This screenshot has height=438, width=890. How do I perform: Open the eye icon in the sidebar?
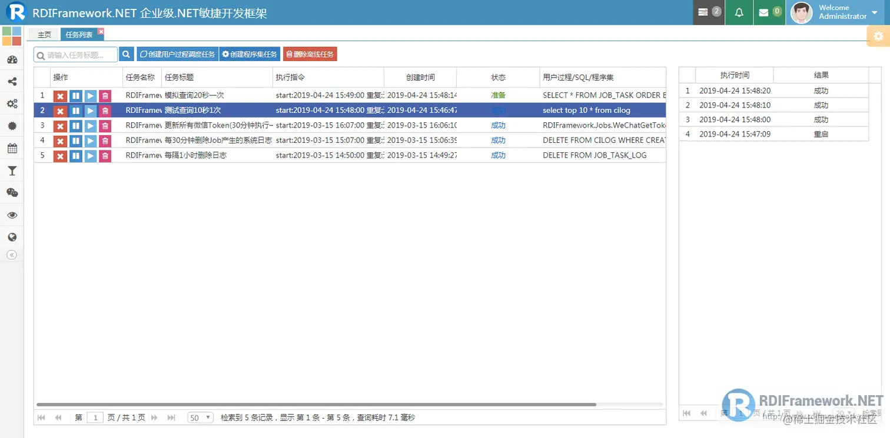pyautogui.click(x=12, y=215)
